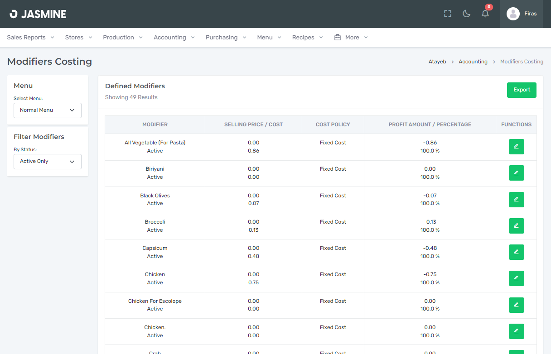Open the Select Menu dropdown
The height and width of the screenshot is (354, 551).
click(48, 110)
